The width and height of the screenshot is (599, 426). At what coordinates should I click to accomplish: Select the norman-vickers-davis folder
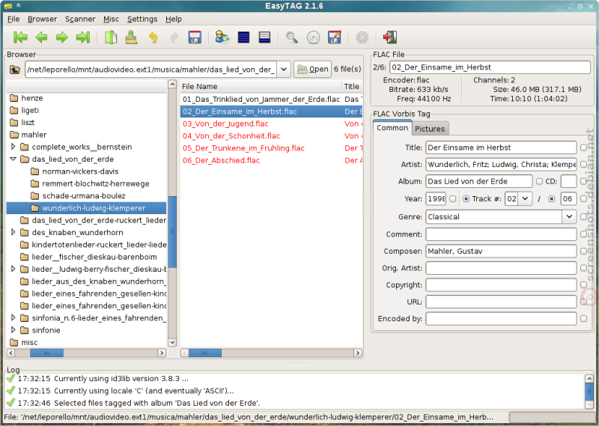[x=80, y=171]
